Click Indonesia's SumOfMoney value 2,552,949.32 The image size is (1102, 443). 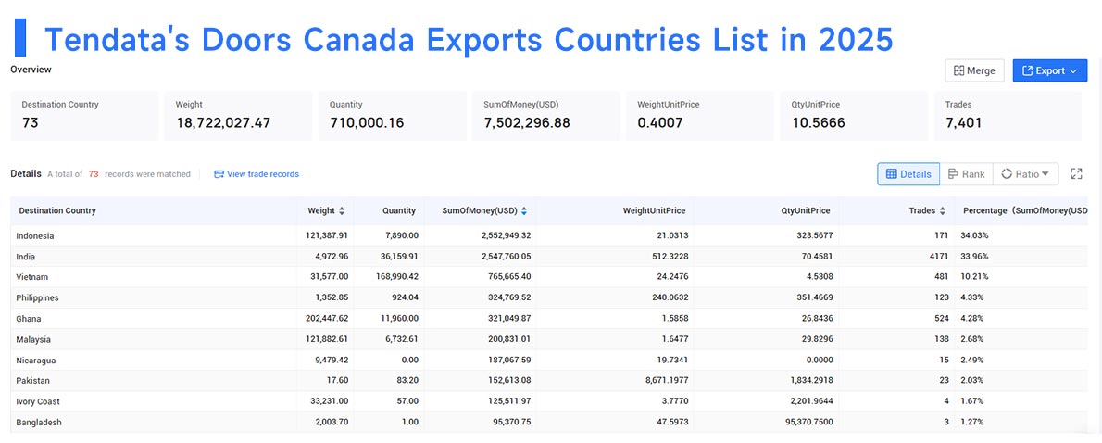(x=504, y=235)
